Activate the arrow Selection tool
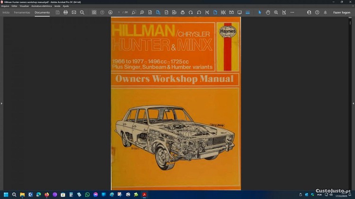This screenshot has width=355, height=199. pos(259,12)
